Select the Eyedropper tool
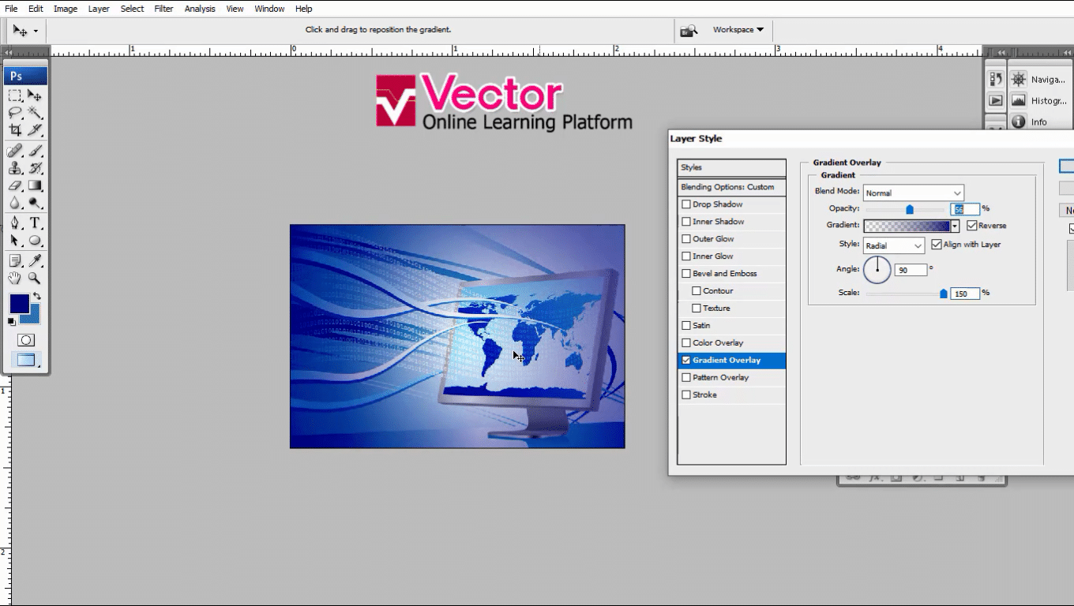 [x=35, y=260]
